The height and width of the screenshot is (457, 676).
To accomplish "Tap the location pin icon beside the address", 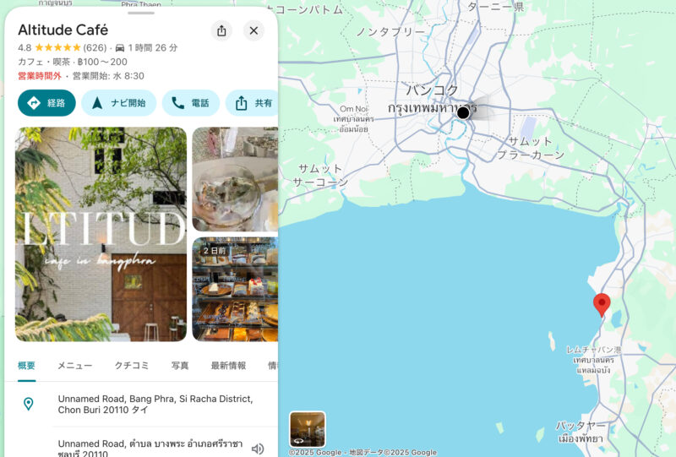I will click(29, 404).
